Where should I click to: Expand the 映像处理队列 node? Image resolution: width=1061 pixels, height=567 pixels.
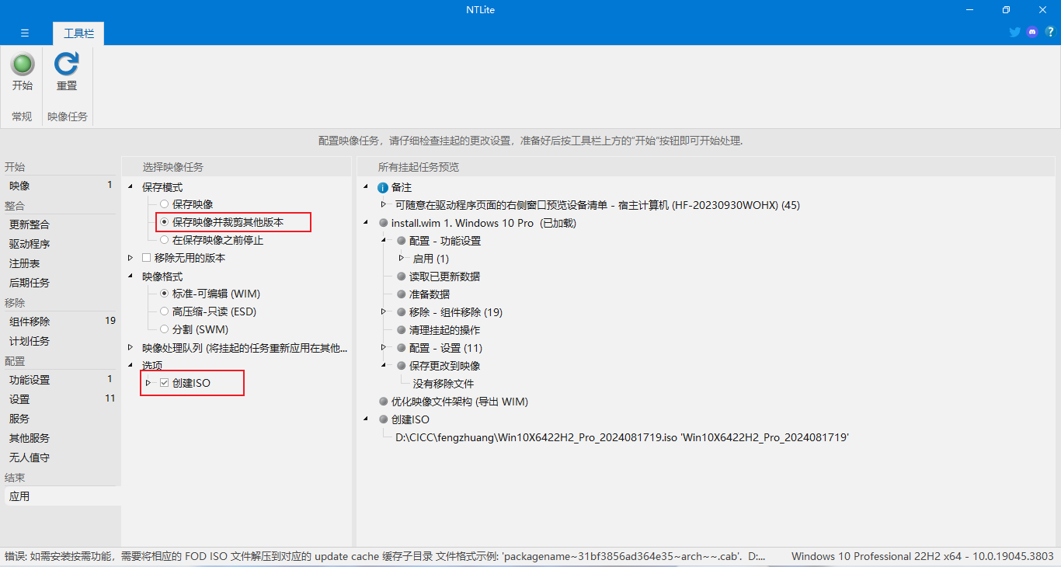[x=130, y=347]
